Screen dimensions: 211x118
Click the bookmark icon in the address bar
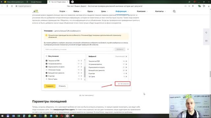(193, 6)
